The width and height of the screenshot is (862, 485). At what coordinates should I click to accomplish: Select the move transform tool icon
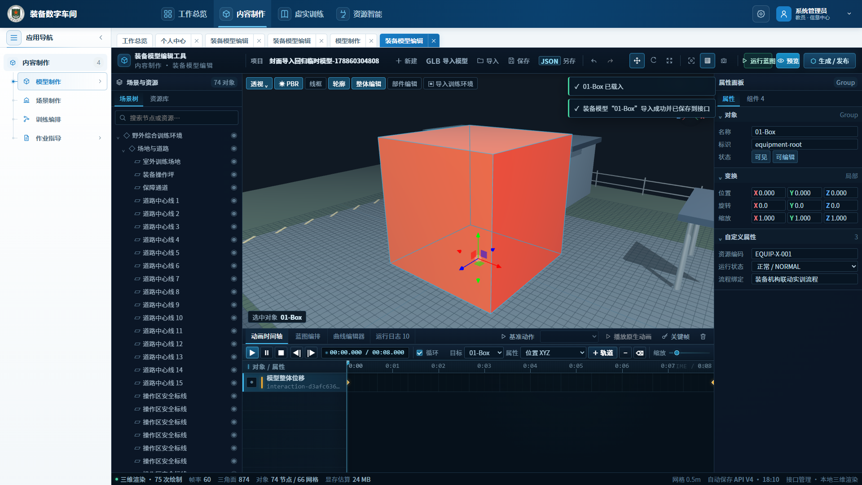[637, 61]
